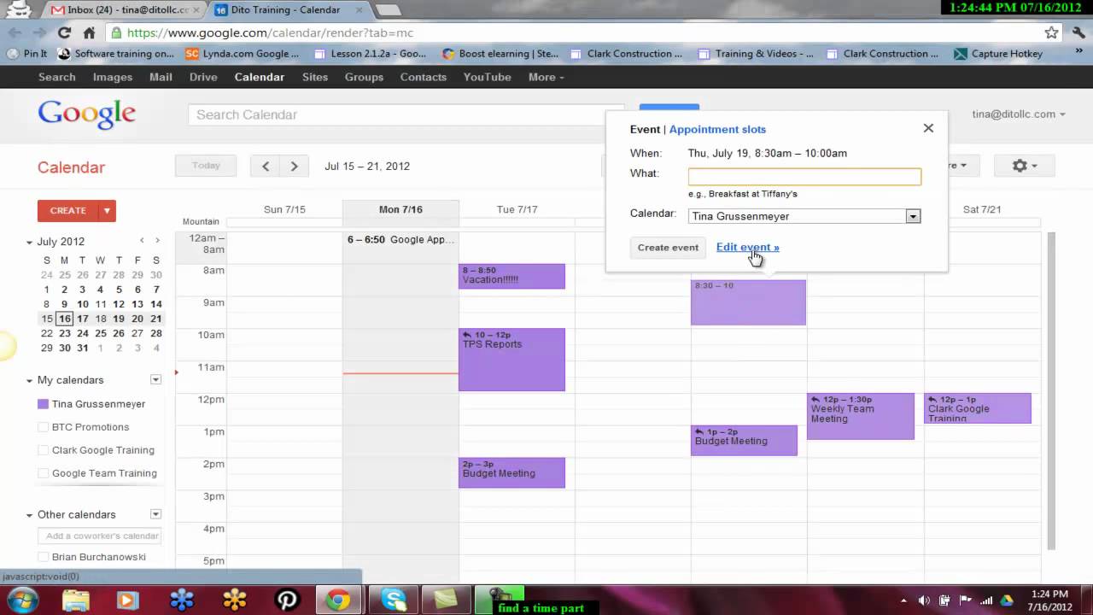Open the TPS Reports event
Screen dimensions: 1093x615
click(x=511, y=360)
